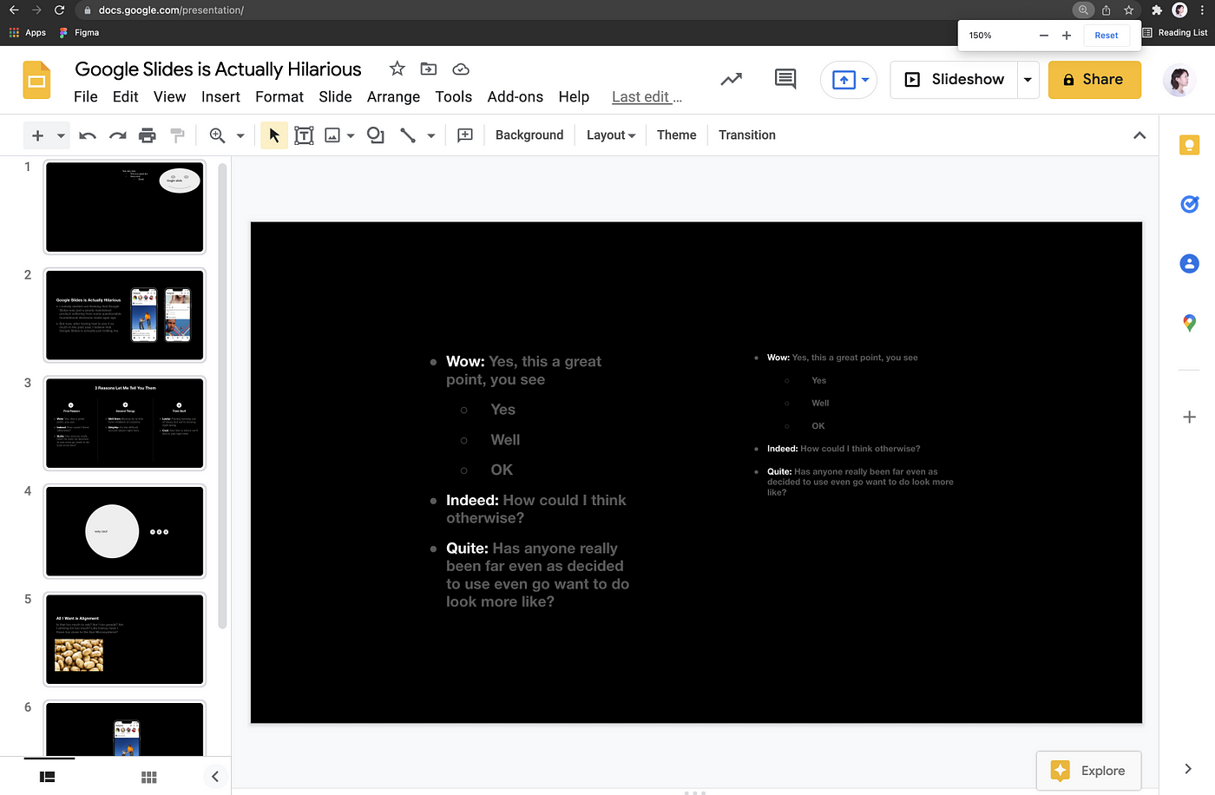
Task: Click the Explore button
Action: tap(1089, 771)
